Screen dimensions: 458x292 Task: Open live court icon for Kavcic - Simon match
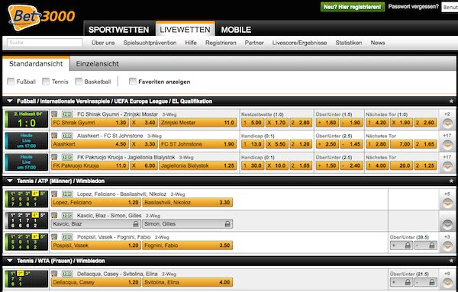[67, 216]
